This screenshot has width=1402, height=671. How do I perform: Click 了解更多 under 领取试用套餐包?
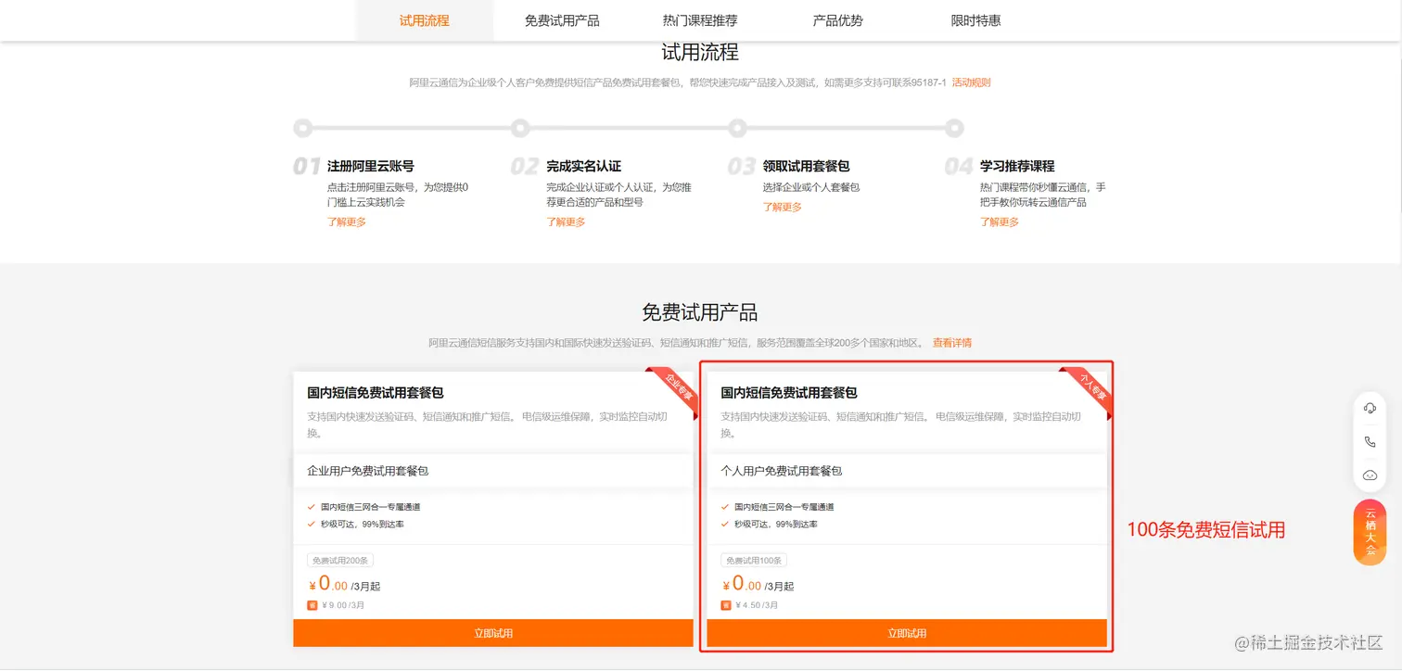(x=783, y=207)
